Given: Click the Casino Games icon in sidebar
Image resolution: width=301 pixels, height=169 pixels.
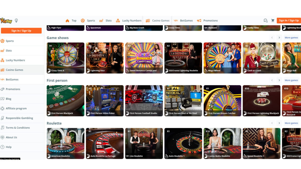Looking at the screenshot, I should (2, 70).
